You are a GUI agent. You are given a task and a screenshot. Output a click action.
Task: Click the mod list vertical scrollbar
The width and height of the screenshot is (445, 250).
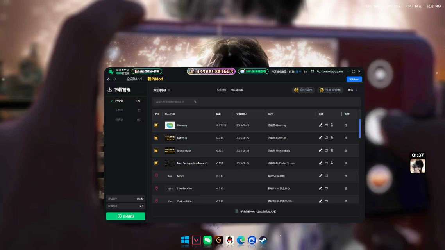click(x=360, y=129)
